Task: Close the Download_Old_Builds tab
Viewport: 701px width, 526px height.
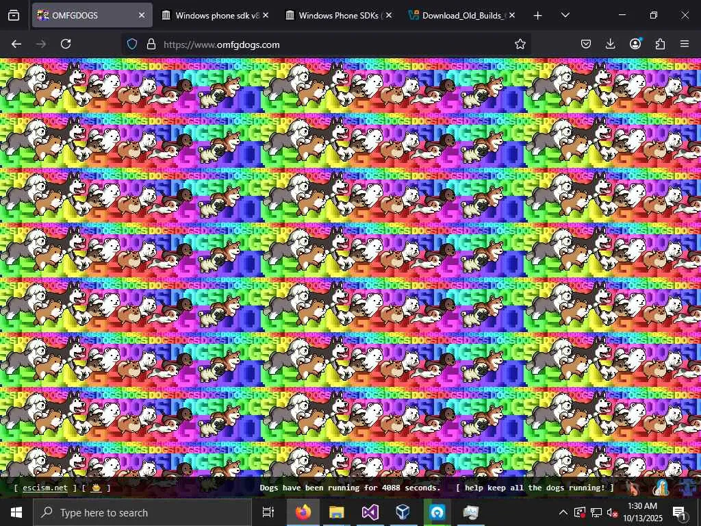Action: pos(512,15)
